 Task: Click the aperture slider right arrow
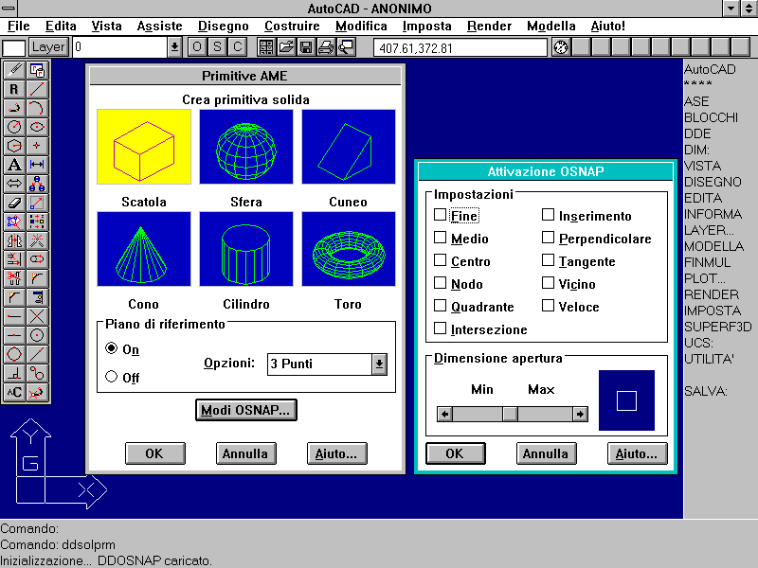[x=580, y=414]
